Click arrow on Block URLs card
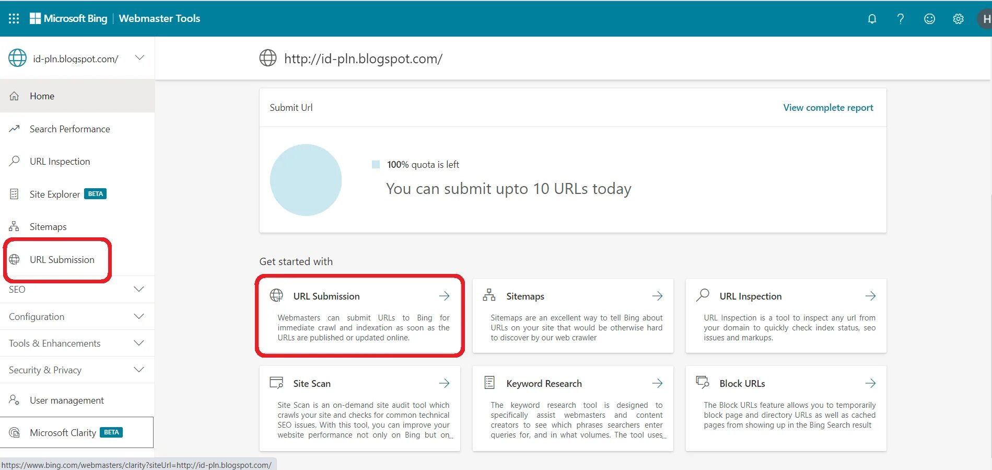This screenshot has width=992, height=470. [870, 383]
